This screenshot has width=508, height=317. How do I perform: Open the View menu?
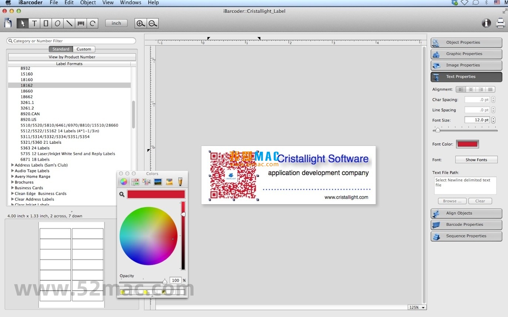pos(108,3)
